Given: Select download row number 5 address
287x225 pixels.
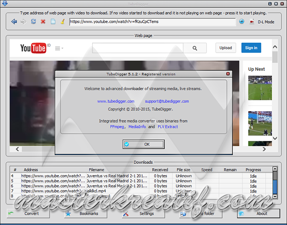Looking at the screenshot, I should [x=53, y=181].
